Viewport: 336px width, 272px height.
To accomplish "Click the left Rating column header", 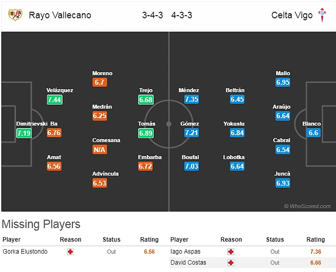I will click(x=149, y=239).
